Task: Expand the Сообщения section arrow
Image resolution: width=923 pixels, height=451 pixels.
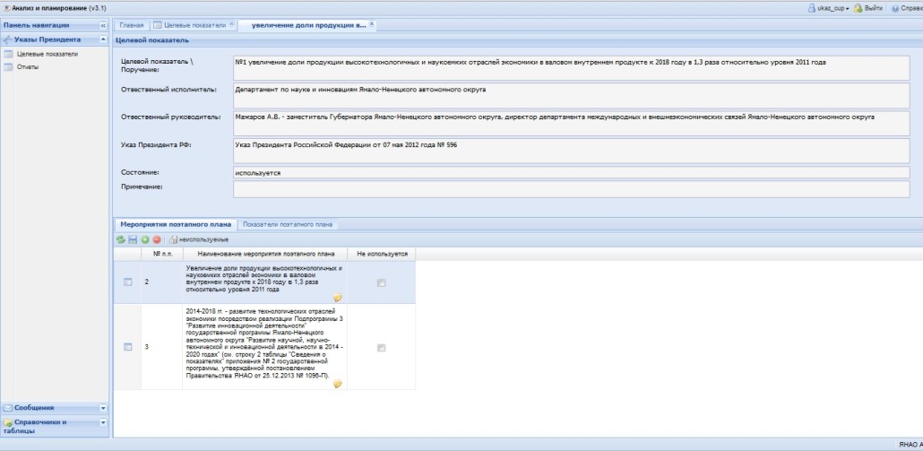Action: [103, 408]
